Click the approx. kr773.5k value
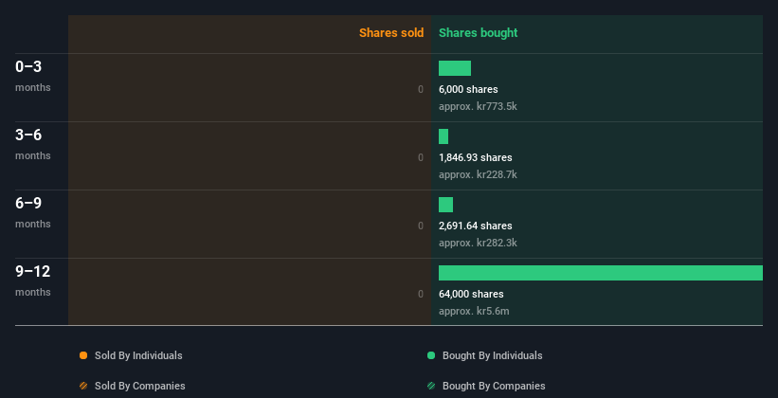Image resolution: width=778 pixels, height=398 pixels. coord(478,106)
